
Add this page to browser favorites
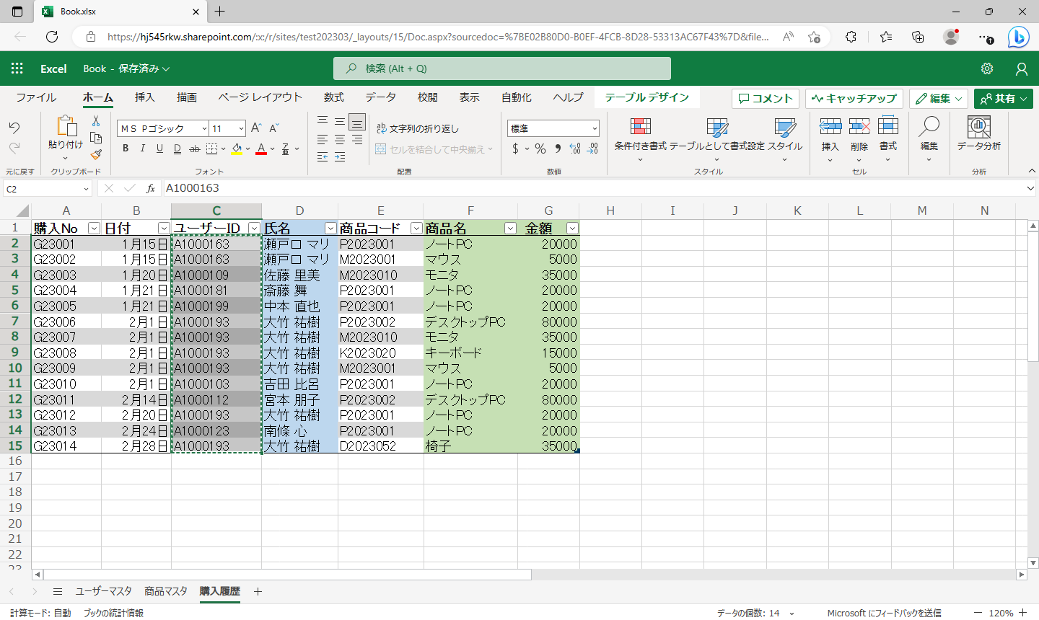[815, 37]
